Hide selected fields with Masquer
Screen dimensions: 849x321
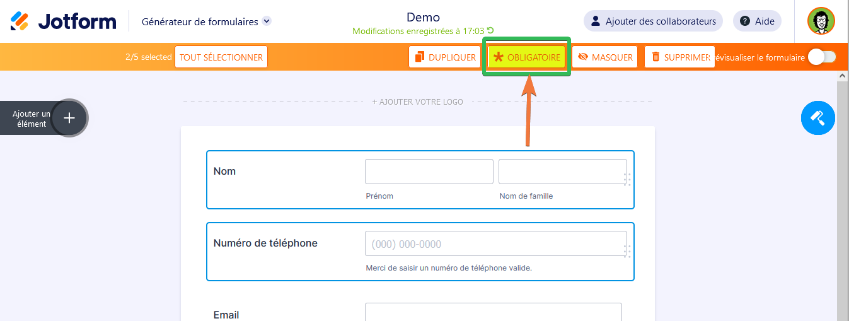[605, 57]
